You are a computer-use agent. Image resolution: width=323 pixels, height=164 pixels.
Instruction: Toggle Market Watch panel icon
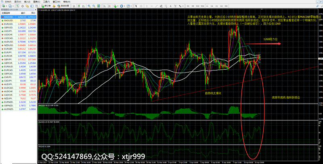(18, 6)
